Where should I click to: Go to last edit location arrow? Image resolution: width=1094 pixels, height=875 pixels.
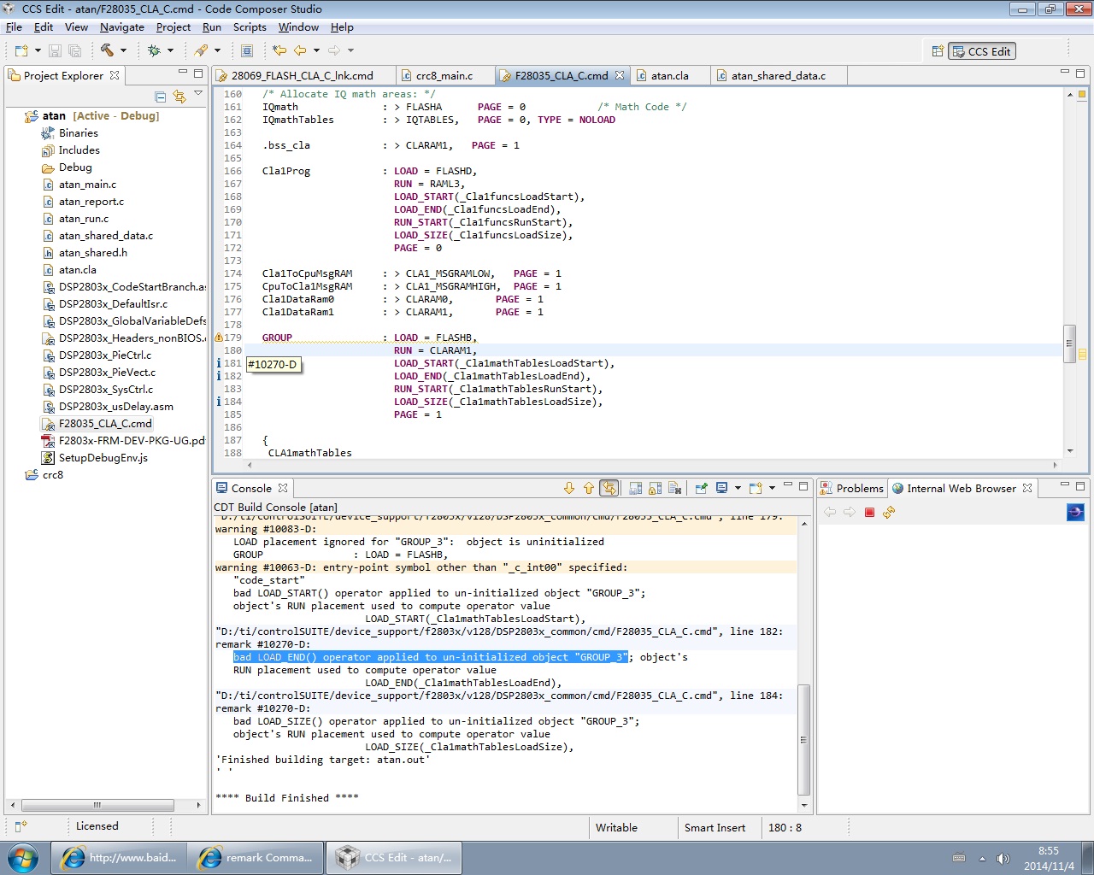[x=279, y=50]
